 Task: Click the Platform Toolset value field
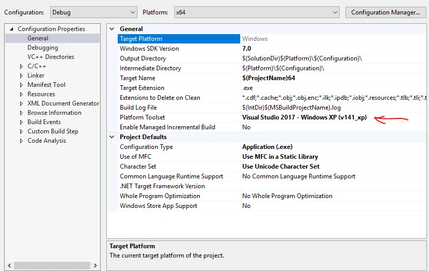coord(304,117)
